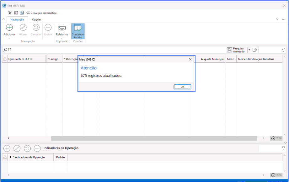Click the export arrow icon beside search
289x182 pixels.
pyautogui.click(x=254, y=50)
